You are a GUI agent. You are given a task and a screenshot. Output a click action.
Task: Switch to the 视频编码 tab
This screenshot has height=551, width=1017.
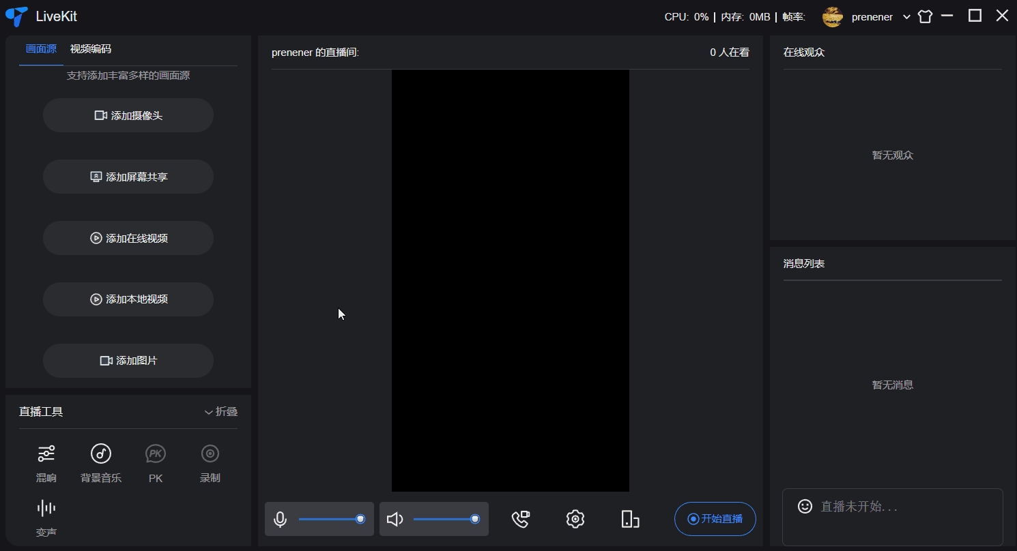click(90, 49)
